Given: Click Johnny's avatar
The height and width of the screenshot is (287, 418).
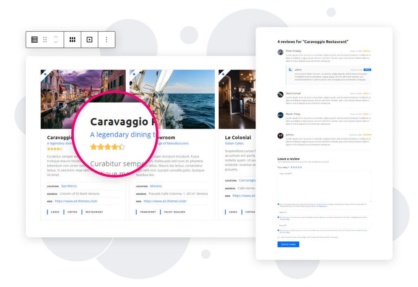Looking at the screenshot, I should click(280, 136).
